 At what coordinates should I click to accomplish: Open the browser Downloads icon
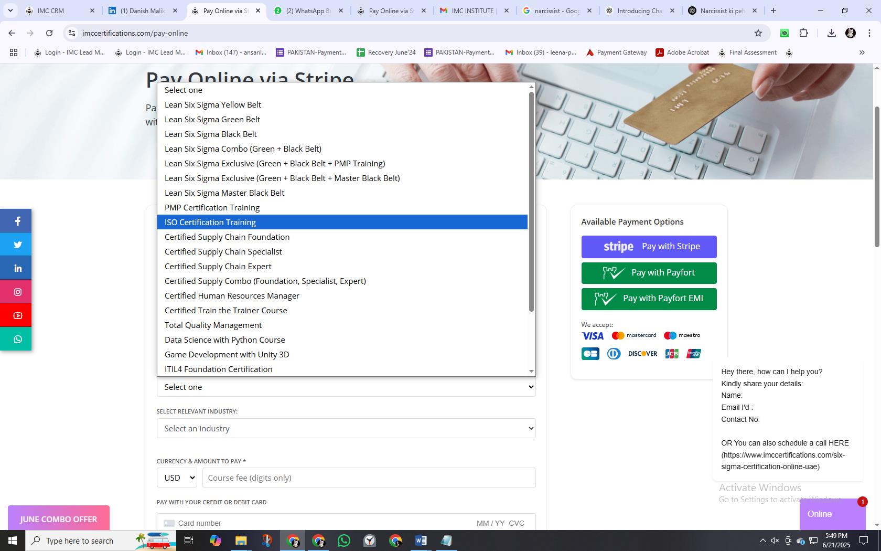[x=831, y=33]
